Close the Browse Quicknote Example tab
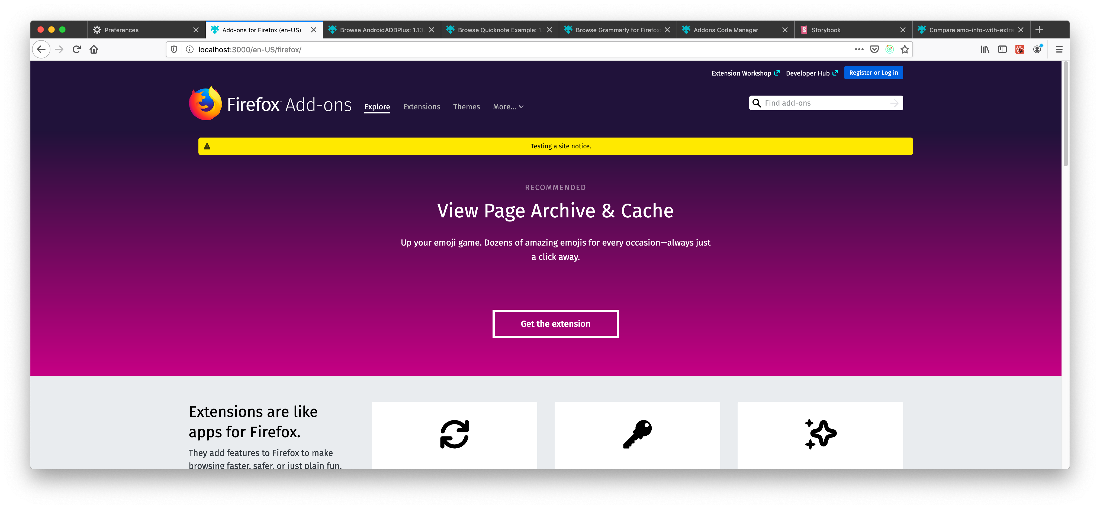Screen dimensions: 1100x509 click(x=549, y=30)
